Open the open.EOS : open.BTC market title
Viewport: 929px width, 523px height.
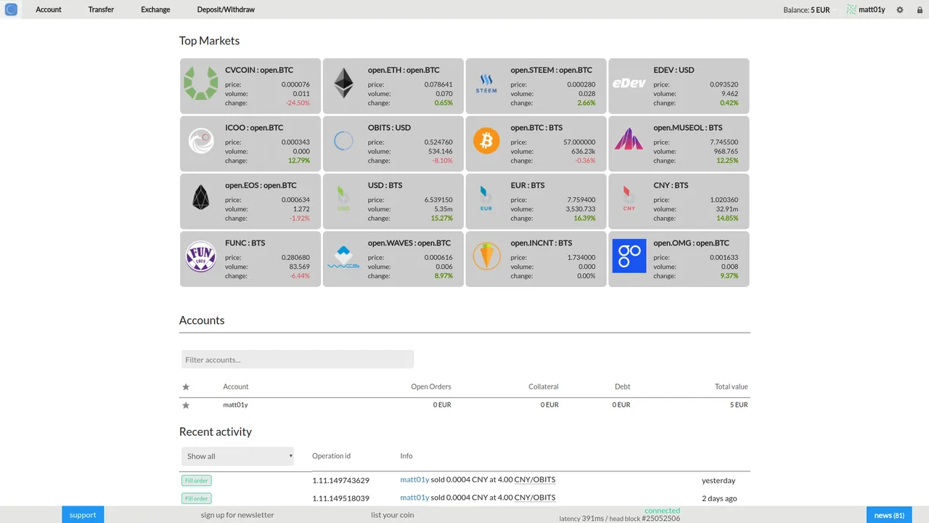[x=262, y=185]
